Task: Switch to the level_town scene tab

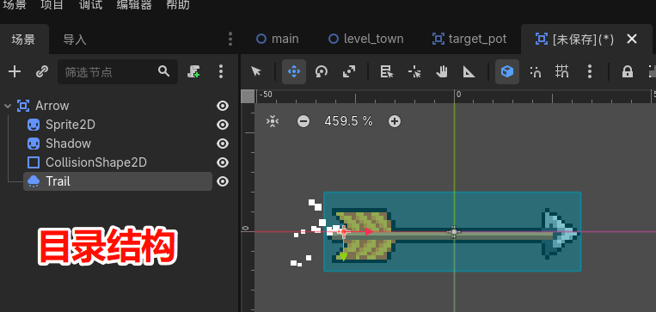Action: [365, 39]
